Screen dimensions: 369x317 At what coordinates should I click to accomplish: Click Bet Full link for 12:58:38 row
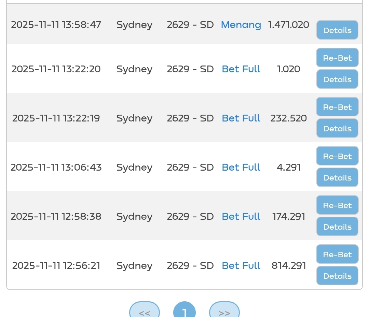(x=241, y=217)
